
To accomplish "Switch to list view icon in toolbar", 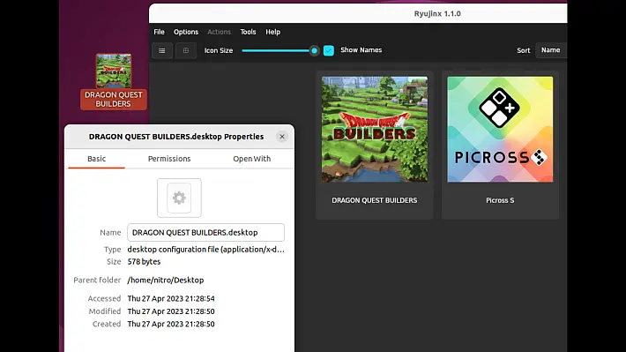I will [x=162, y=51].
